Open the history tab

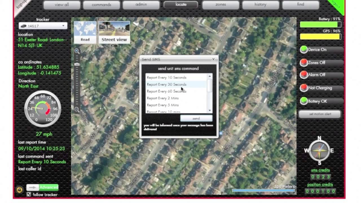point(260,5)
